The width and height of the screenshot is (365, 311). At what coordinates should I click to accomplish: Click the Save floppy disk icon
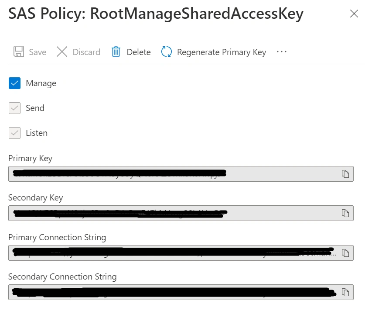click(x=19, y=52)
